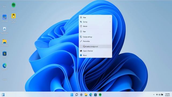
Task: Select the blue desktop icon left of Buy me a coffee
Action: [4, 18]
